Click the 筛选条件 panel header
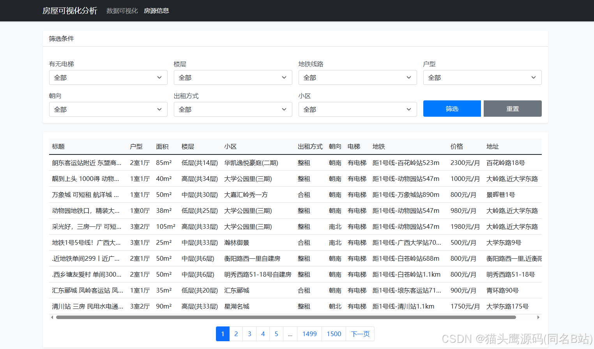Viewport: 594px width, 349px height. [x=295, y=39]
